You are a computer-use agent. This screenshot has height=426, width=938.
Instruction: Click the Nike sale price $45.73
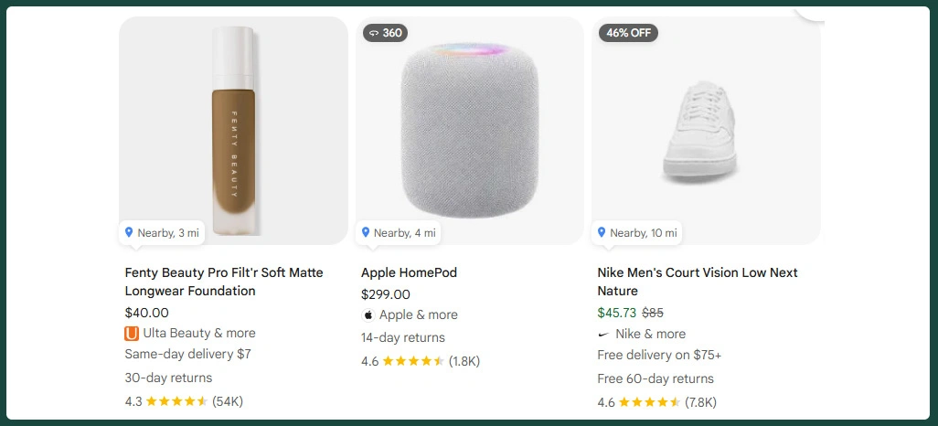point(616,313)
